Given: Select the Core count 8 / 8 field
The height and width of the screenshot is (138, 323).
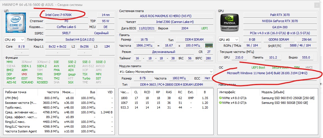Looking at the screenshot, I should click(21, 47).
